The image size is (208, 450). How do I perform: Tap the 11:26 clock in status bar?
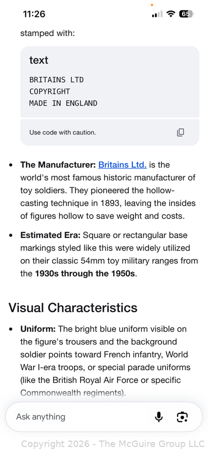click(34, 14)
